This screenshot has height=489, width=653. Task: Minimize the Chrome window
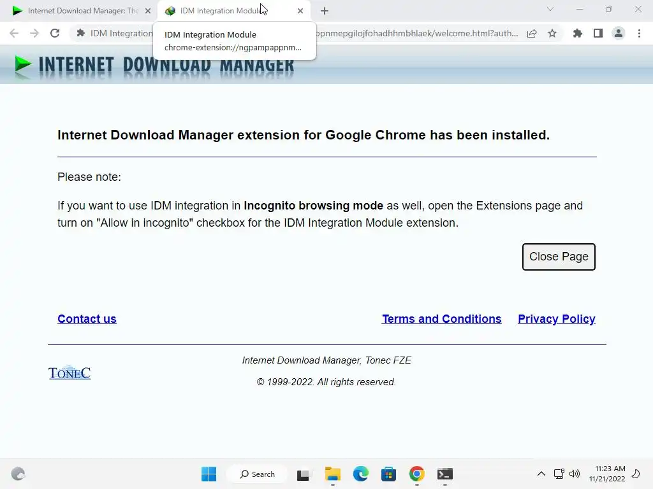(x=580, y=9)
